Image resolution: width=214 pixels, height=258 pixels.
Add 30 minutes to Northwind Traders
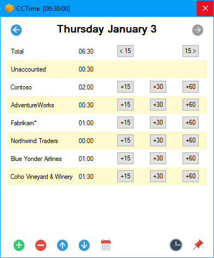[x=158, y=140]
